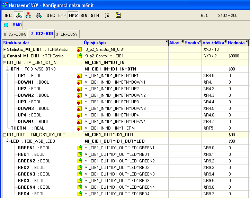Click output arrow icon for RED4
250x198 pixels.
pyautogui.click(x=80, y=194)
